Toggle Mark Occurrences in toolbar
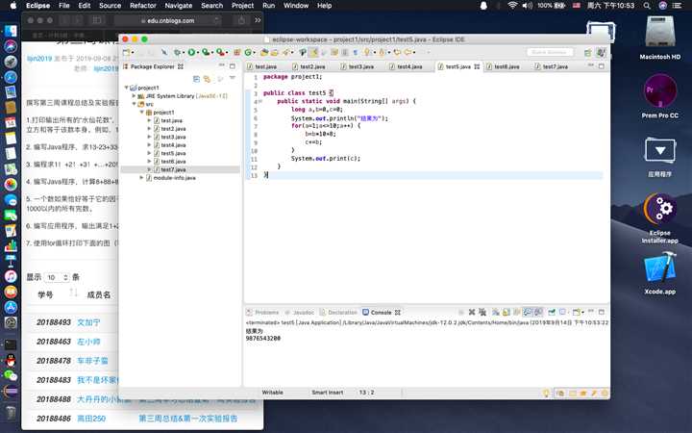The height and width of the screenshot is (433, 692). coord(313,52)
